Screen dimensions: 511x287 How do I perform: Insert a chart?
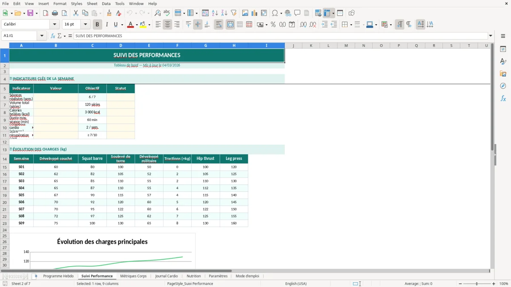[x=255, y=13]
